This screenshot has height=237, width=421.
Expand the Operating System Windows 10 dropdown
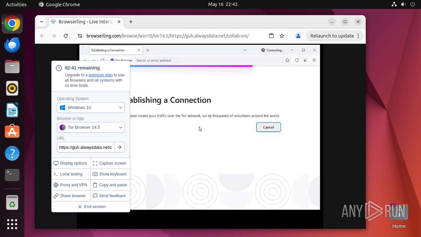[x=91, y=108]
